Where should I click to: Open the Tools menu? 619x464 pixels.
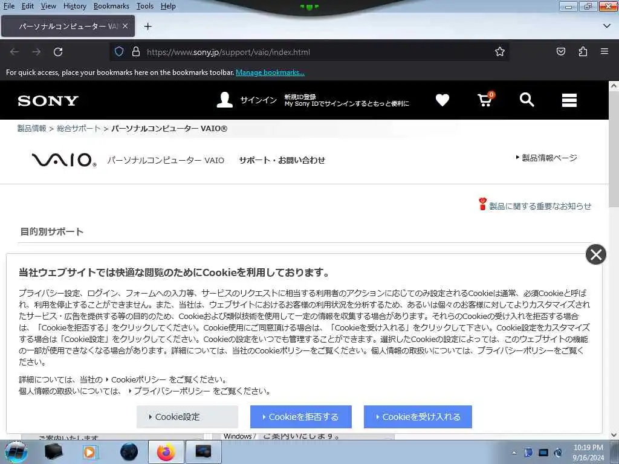[145, 6]
